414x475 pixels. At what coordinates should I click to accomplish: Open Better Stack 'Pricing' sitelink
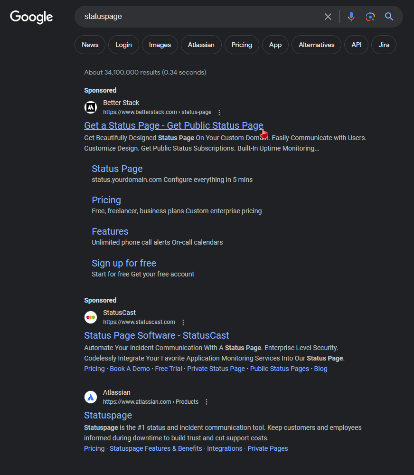pyautogui.click(x=106, y=200)
